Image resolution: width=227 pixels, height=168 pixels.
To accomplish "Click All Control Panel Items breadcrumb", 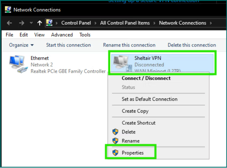I will pyautogui.click(x=125, y=23).
